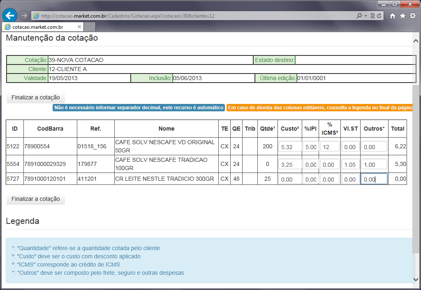Screen dimensions: 421x290
Task: Edit Outros field of item 5122
Action: point(374,147)
